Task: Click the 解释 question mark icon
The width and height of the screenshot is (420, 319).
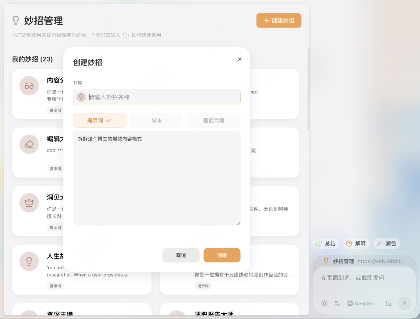Action: click(x=349, y=244)
